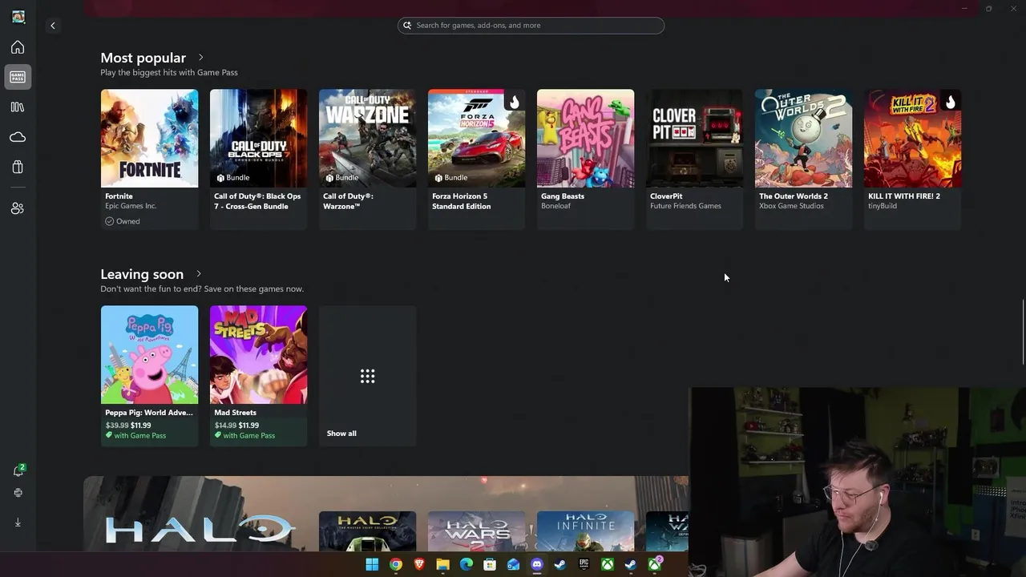The width and height of the screenshot is (1026, 577).
Task: Open Google Chrome from the taskbar
Action: pyautogui.click(x=395, y=565)
